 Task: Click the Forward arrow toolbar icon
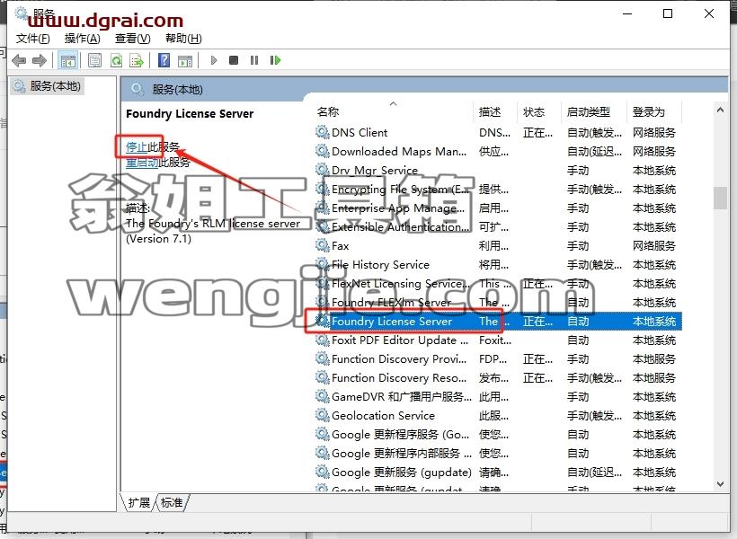(x=40, y=60)
